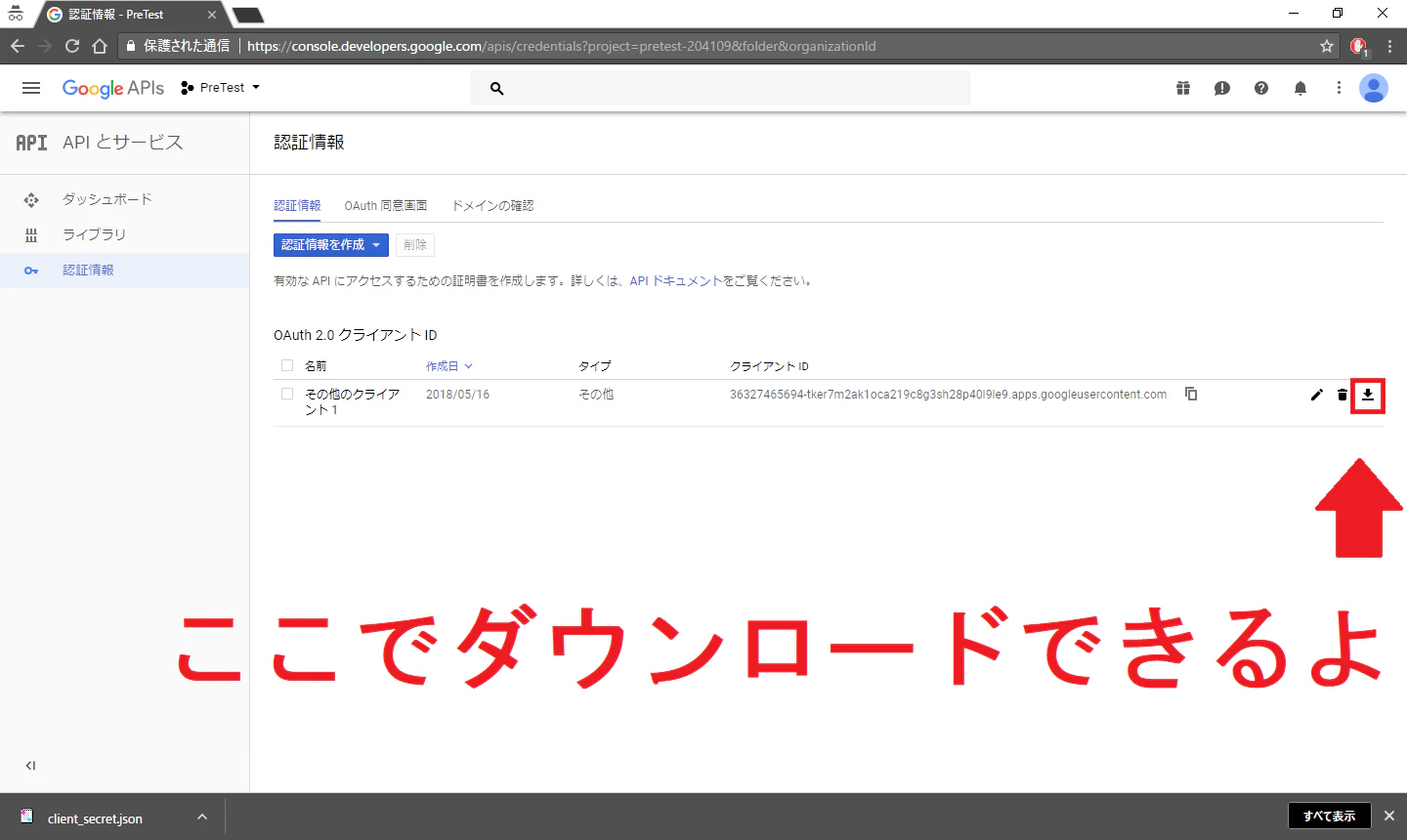This screenshot has height=840, width=1407.
Task: Follow the API ドキュメント link
Action: pyautogui.click(x=676, y=281)
